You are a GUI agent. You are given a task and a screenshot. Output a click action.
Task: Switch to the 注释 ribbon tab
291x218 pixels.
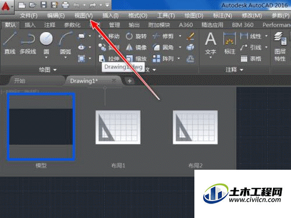coord(49,25)
